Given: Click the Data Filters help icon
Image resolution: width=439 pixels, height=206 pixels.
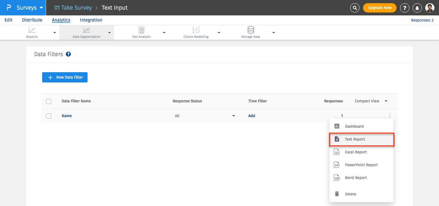Looking at the screenshot, I should pyautogui.click(x=68, y=54).
